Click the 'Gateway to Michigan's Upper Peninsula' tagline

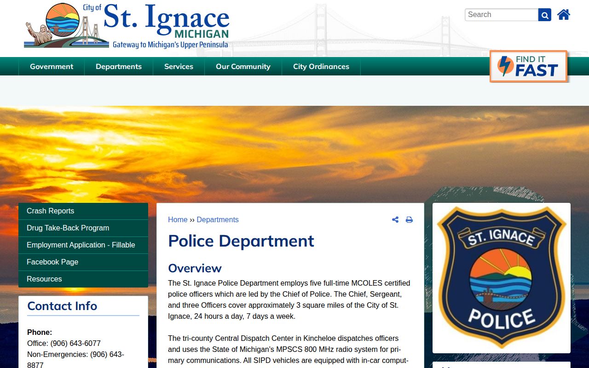170,45
